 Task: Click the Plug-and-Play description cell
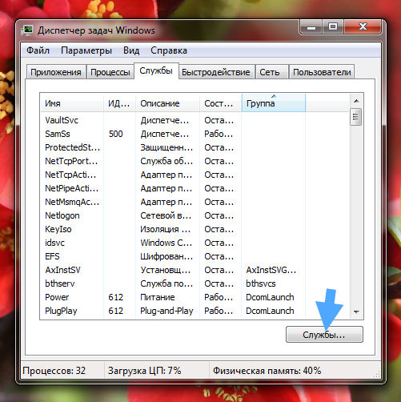pyautogui.click(x=166, y=311)
